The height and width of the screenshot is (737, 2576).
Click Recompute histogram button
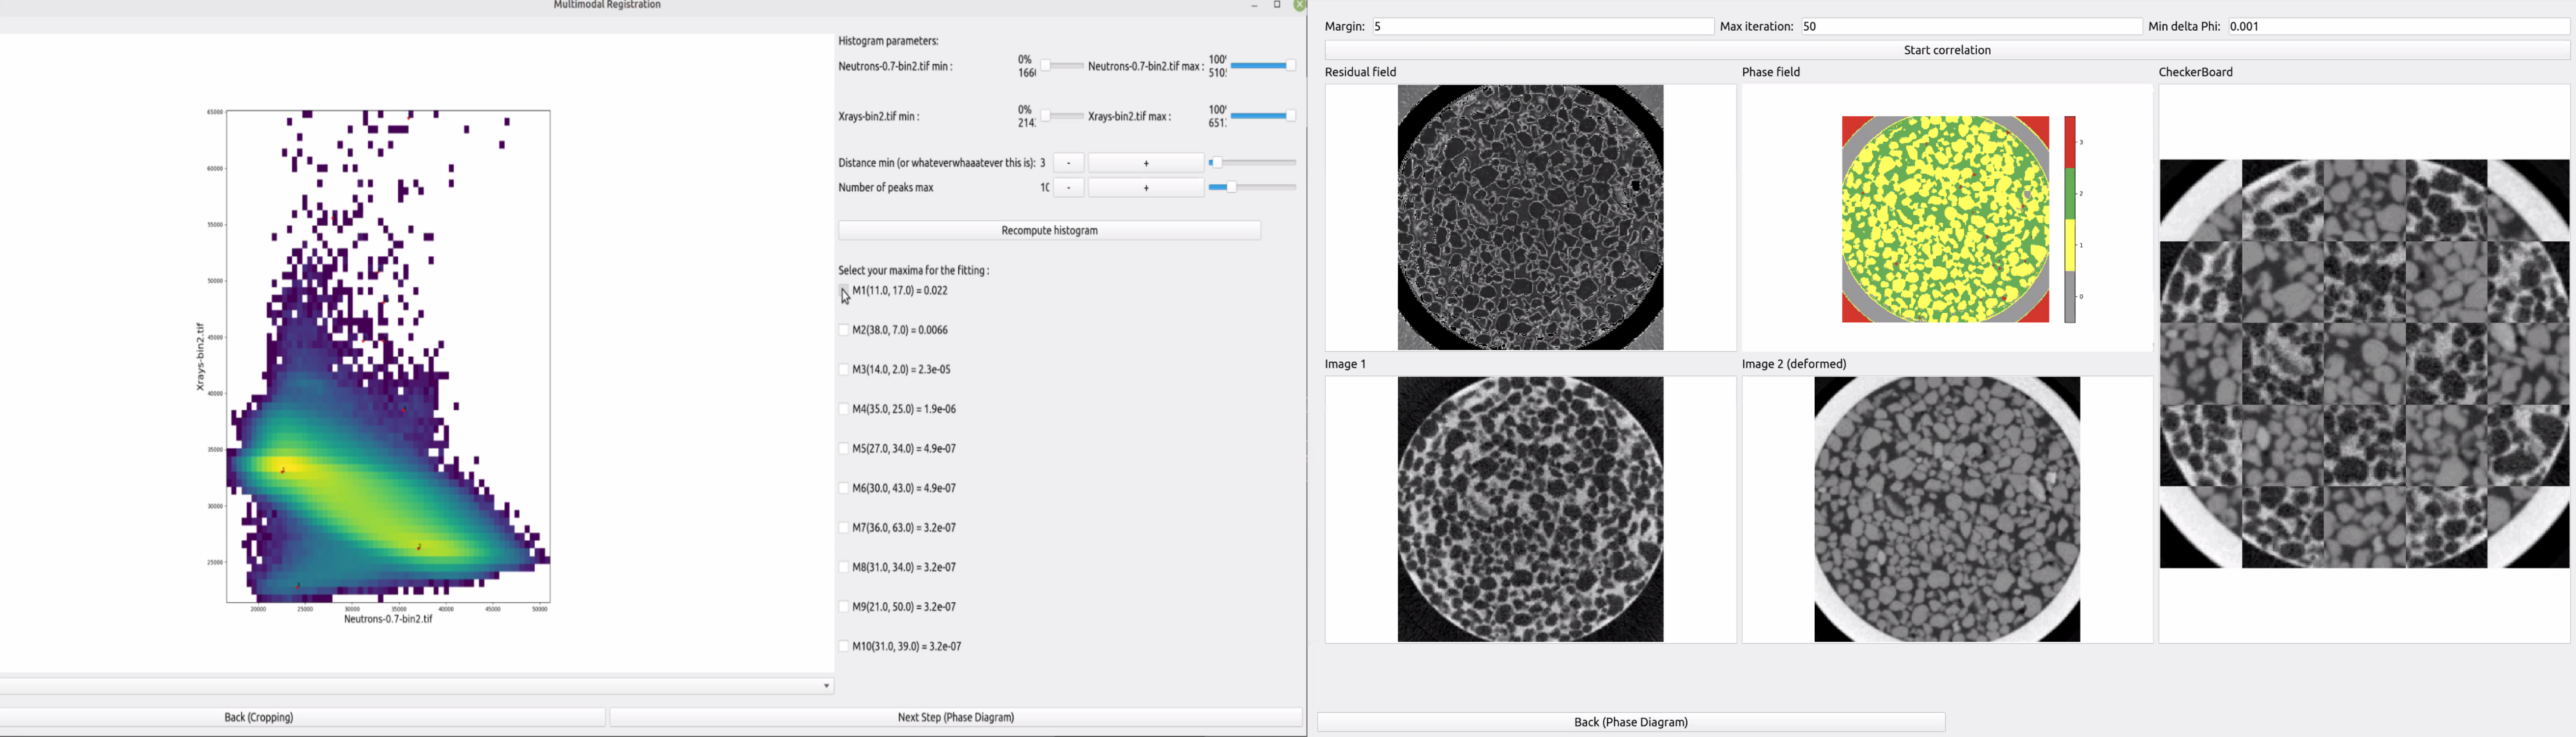pyautogui.click(x=1050, y=231)
